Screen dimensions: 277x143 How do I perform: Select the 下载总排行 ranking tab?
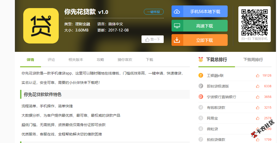point(217,60)
